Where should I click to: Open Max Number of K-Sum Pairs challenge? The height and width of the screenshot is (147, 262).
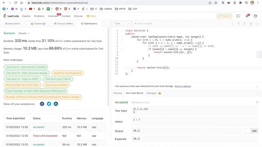click(x=23, y=85)
